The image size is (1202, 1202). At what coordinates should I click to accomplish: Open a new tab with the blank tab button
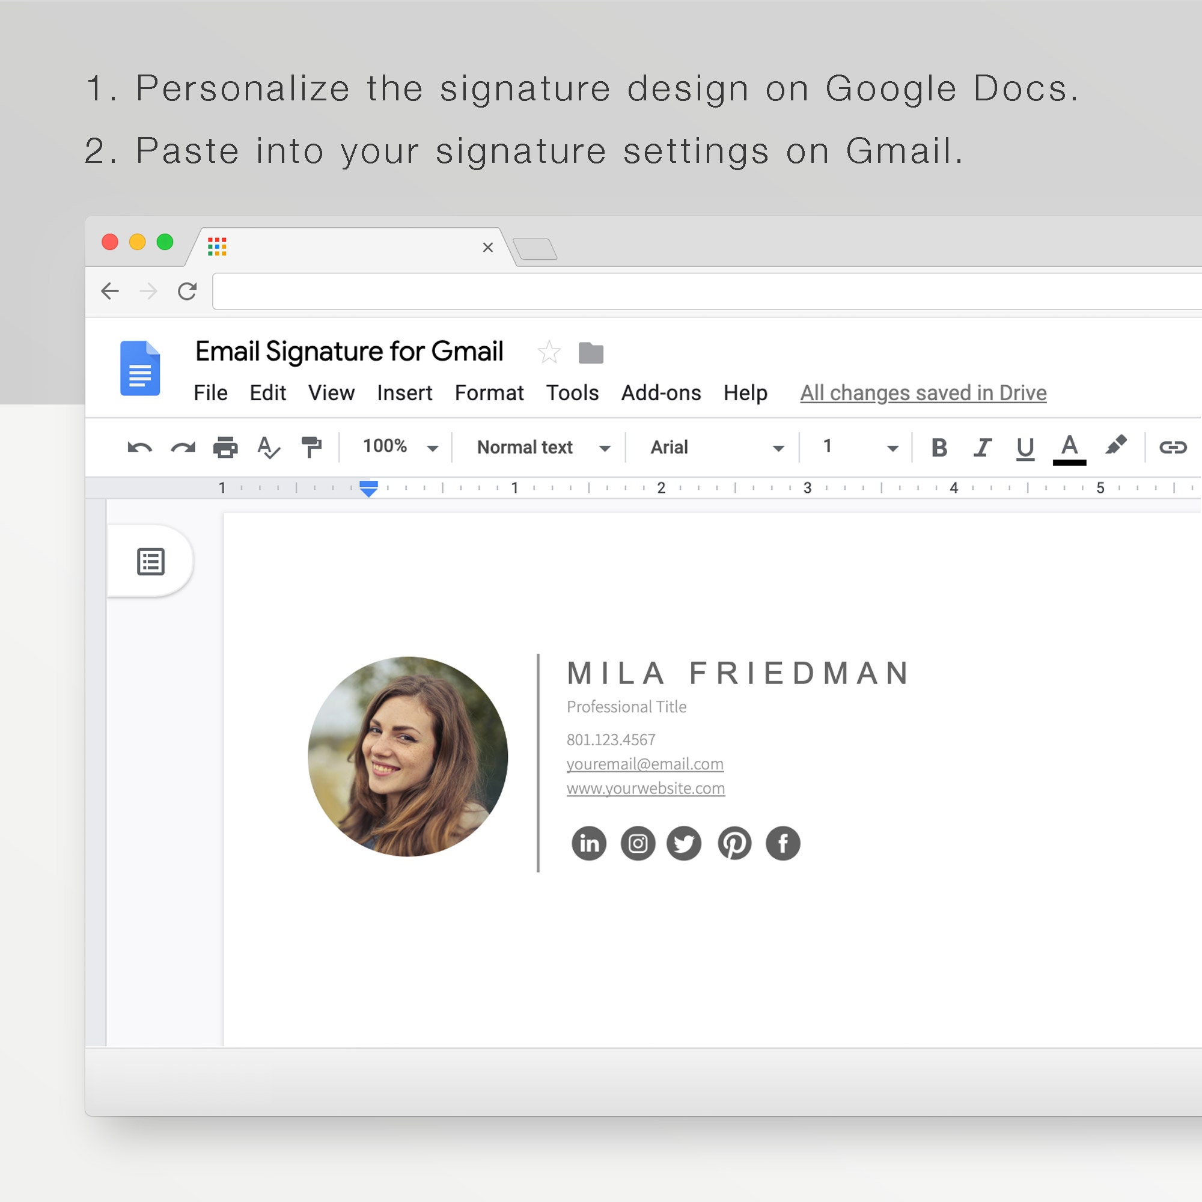(535, 249)
